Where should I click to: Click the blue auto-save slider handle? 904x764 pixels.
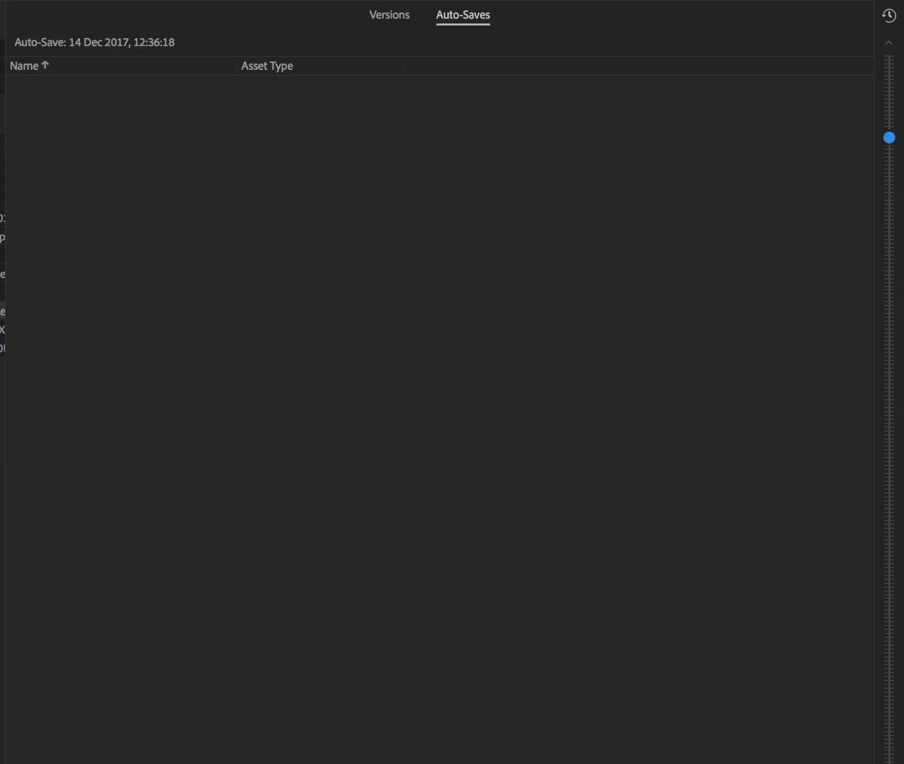click(x=889, y=138)
